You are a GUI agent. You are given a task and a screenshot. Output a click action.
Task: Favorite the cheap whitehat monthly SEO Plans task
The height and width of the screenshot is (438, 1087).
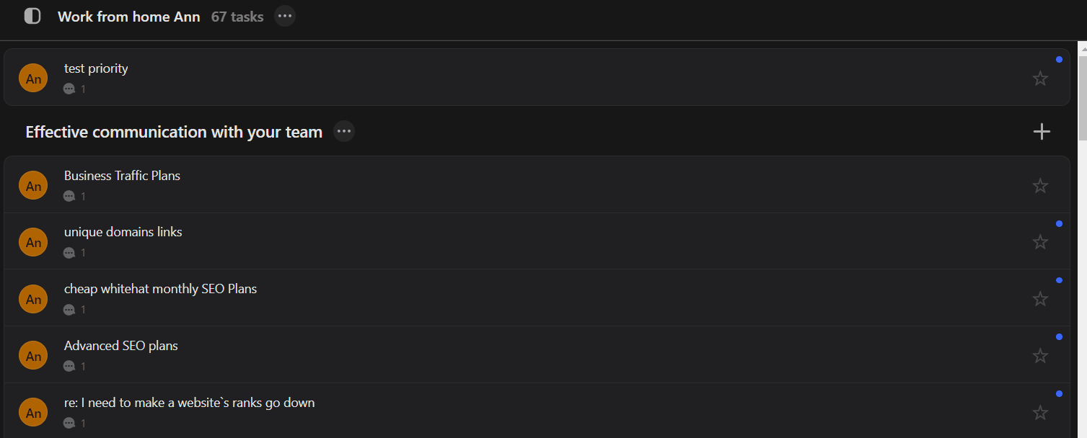point(1040,298)
